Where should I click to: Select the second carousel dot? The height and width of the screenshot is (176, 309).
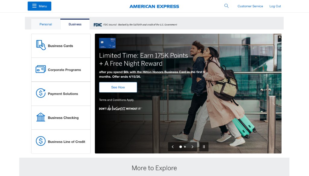point(185,147)
